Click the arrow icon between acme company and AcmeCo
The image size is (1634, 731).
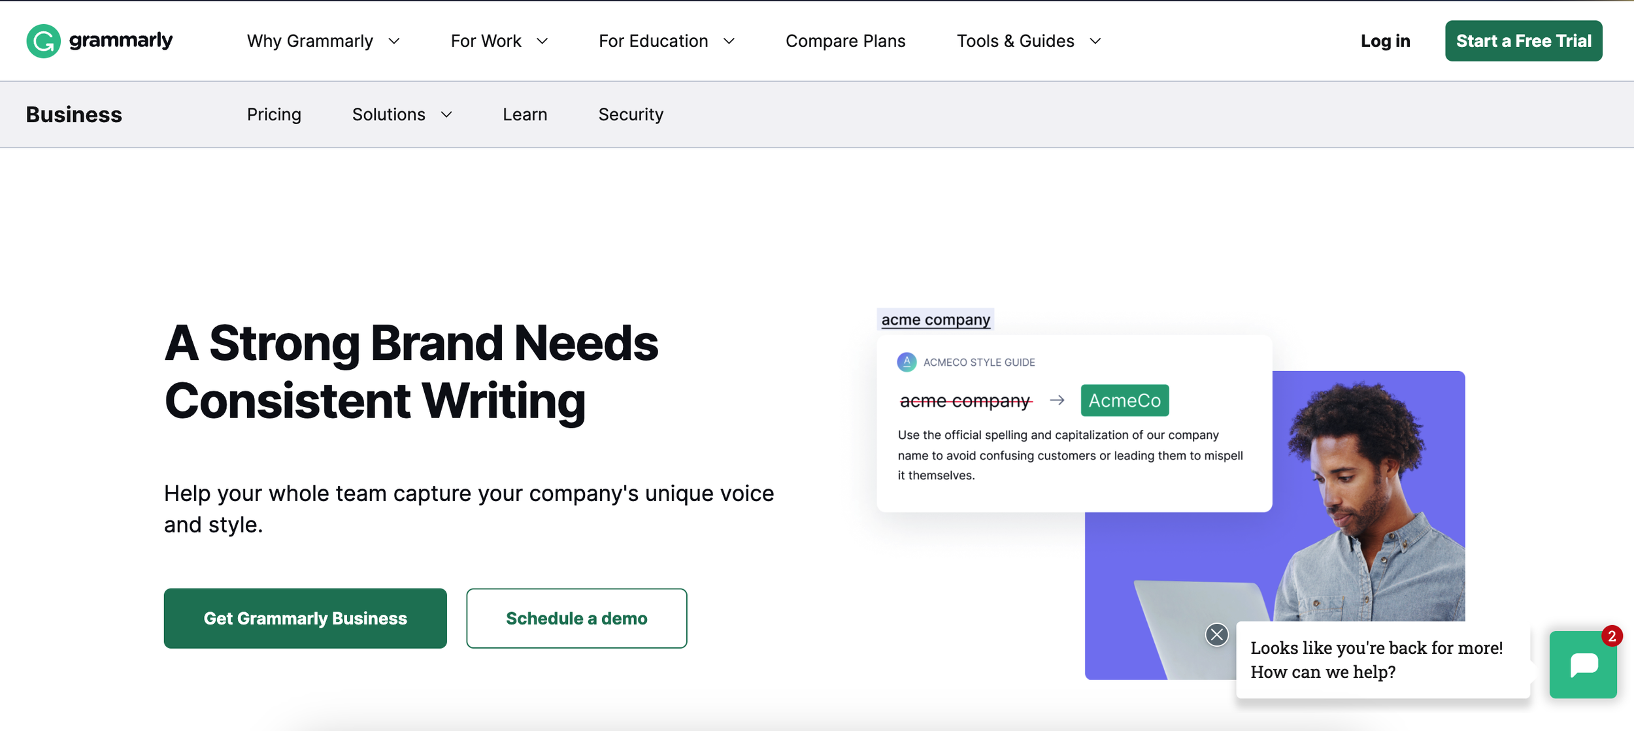point(1057,400)
